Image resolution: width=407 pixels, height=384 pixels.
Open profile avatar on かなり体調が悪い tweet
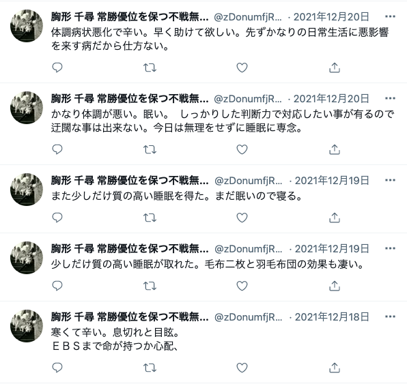pos(27,108)
